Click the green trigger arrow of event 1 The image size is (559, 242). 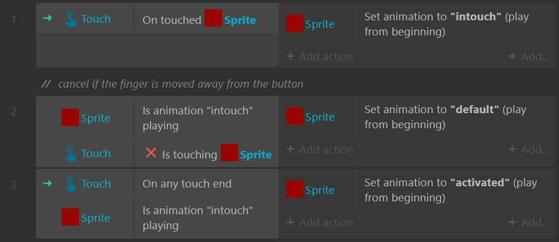[x=47, y=18]
